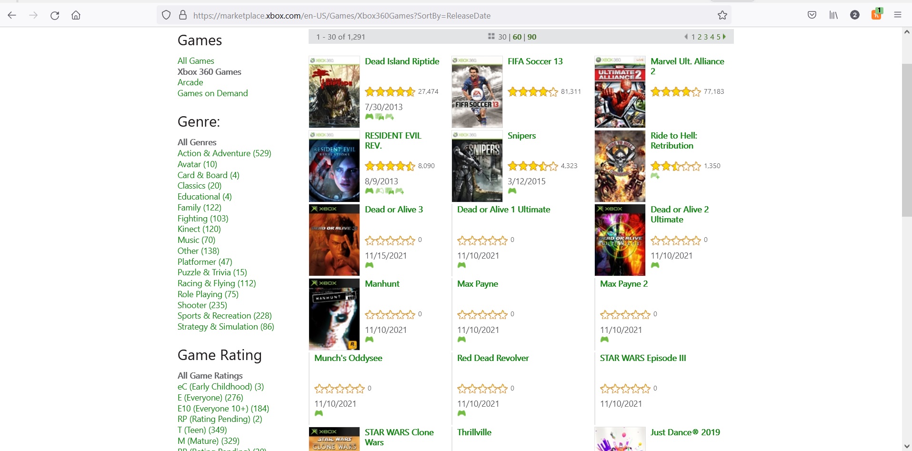Click controller icon under Manhunt date
Screen dimensions: 912x451
click(369, 340)
